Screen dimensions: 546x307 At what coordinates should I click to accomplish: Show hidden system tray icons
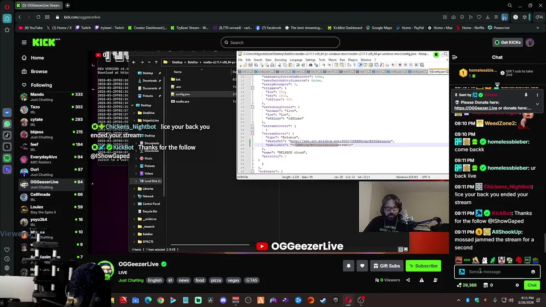tap(459, 301)
